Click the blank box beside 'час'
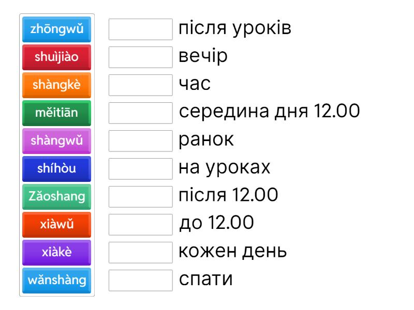 141,85
